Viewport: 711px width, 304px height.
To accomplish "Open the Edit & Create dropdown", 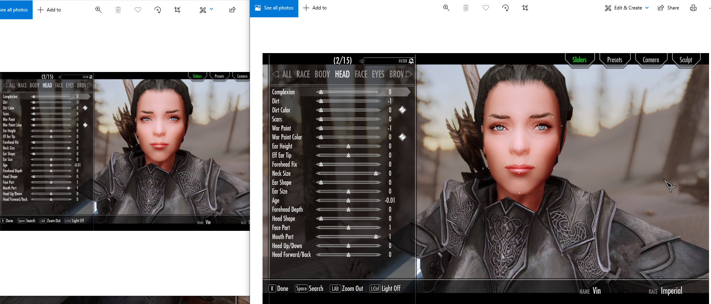I will point(627,8).
